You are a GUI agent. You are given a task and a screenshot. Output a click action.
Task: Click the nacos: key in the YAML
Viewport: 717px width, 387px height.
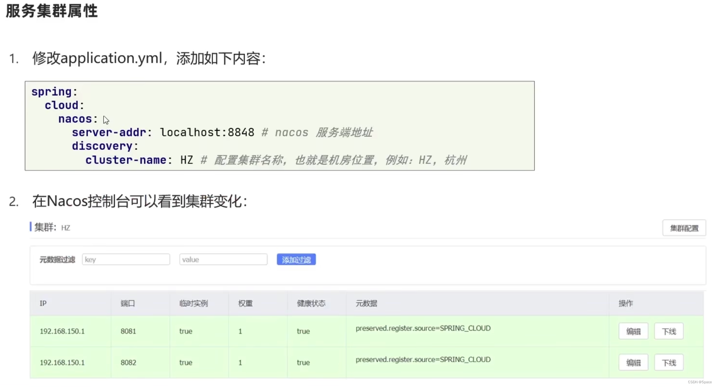point(78,119)
